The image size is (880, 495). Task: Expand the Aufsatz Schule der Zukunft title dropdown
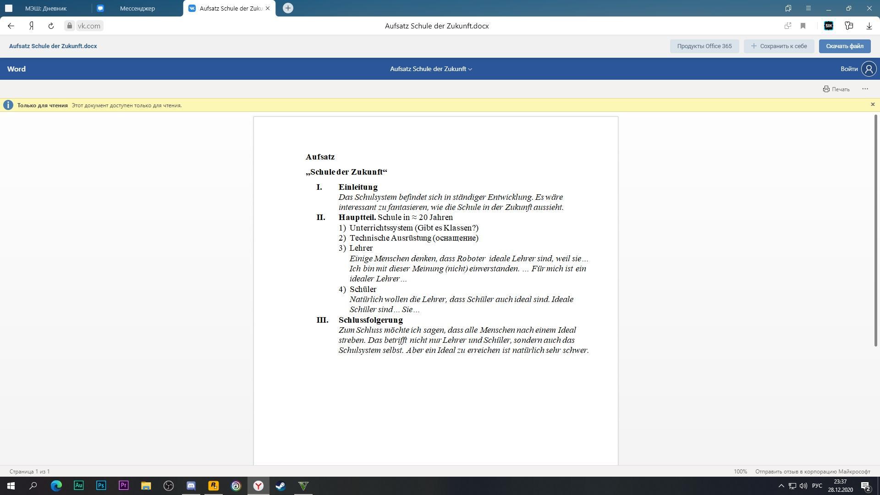431,69
